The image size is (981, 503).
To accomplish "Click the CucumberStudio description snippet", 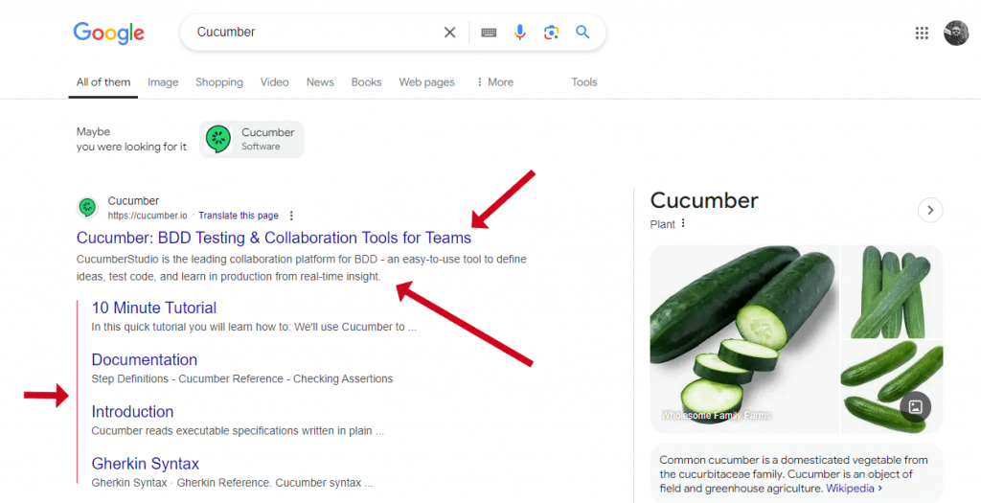I will [301, 267].
